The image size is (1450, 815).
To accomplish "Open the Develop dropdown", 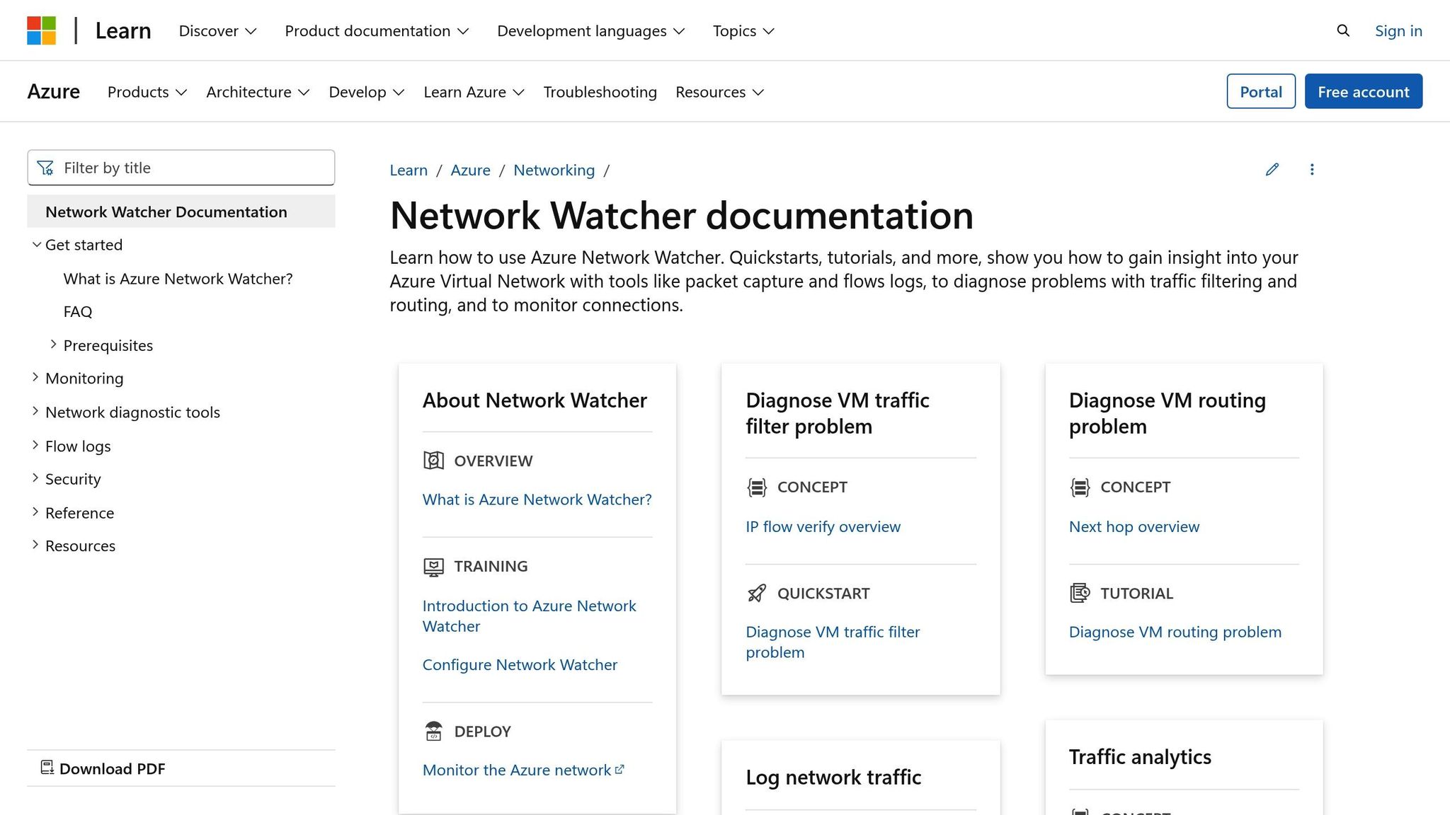I will tap(367, 92).
